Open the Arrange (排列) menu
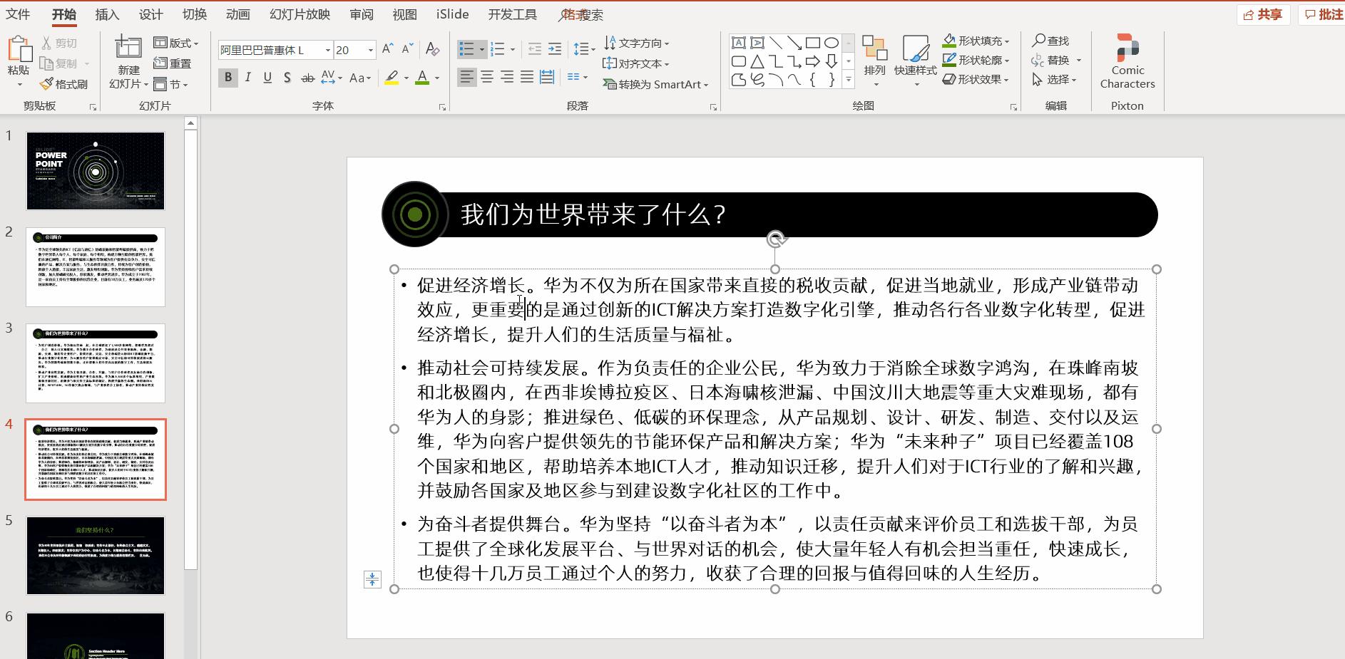The width and height of the screenshot is (1345, 659). pyautogui.click(x=874, y=61)
